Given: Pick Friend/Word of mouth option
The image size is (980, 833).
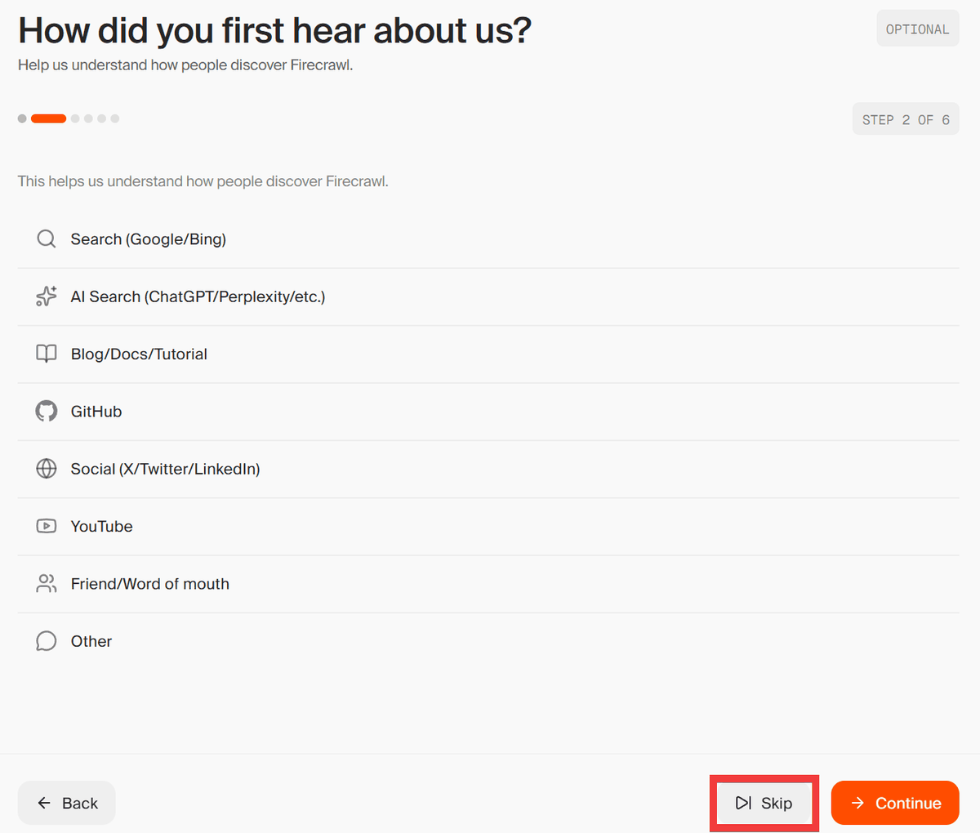Looking at the screenshot, I should coord(150,584).
